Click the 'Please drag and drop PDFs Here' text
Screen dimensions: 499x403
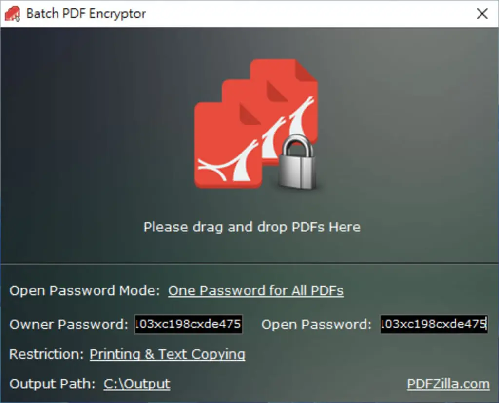[x=252, y=227]
